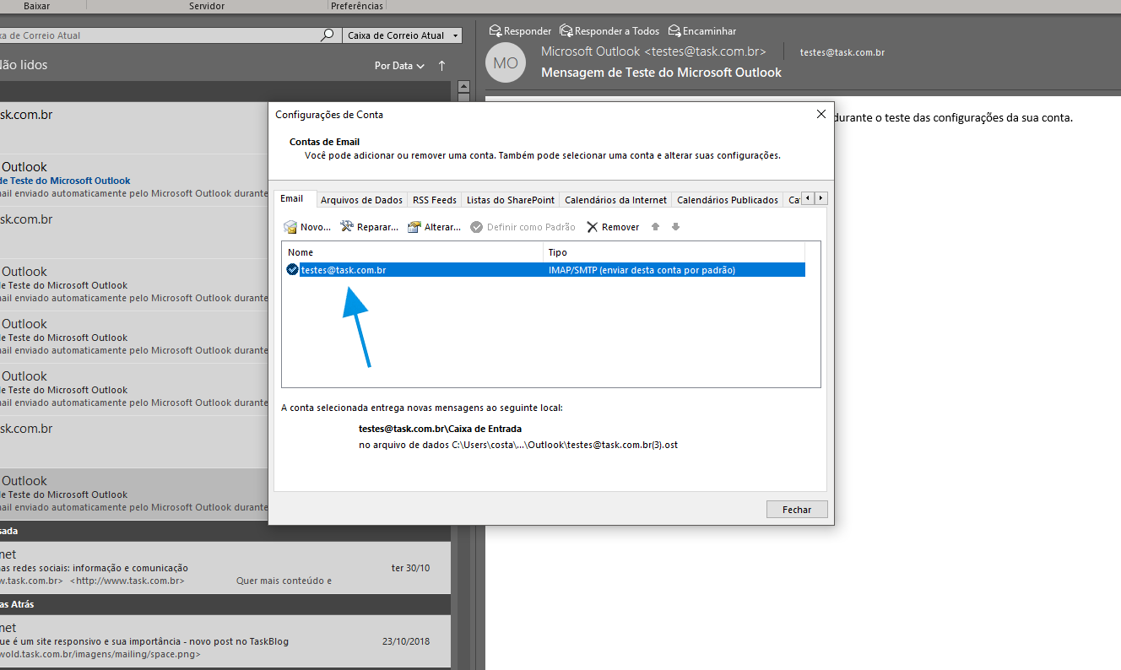
Task: Open the message dated 23/10/2018
Action: 225,641
